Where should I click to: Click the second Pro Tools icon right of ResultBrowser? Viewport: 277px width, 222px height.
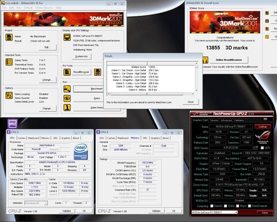click(x=98, y=72)
